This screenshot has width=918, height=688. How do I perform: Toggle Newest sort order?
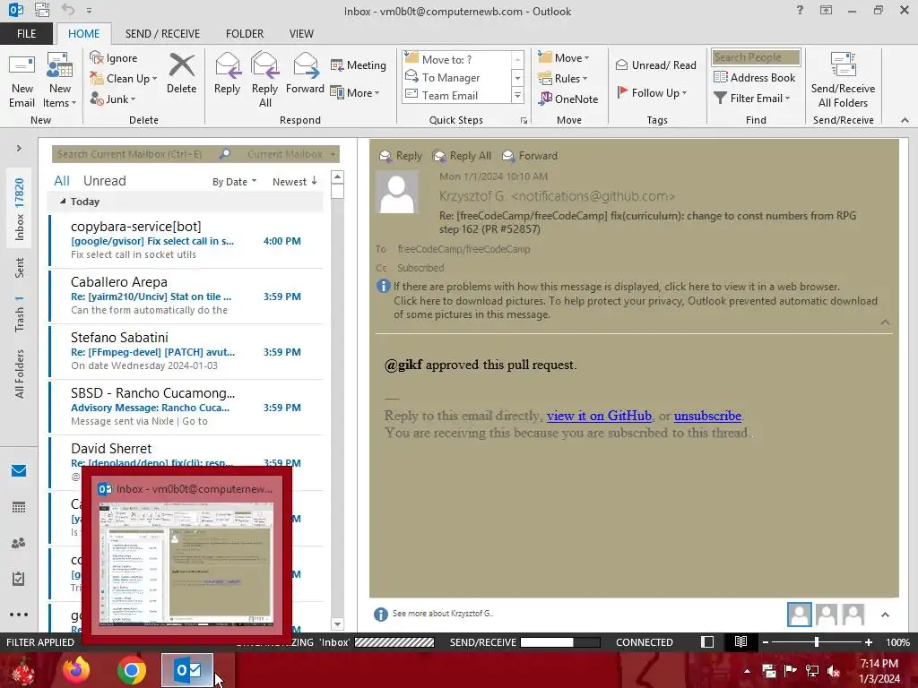tap(294, 182)
